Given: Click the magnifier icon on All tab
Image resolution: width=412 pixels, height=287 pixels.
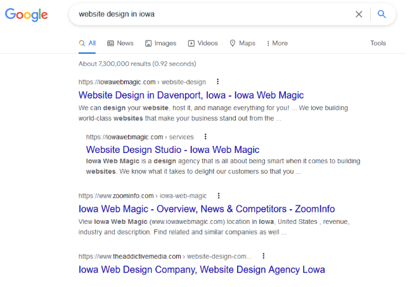Looking at the screenshot, I should point(82,43).
